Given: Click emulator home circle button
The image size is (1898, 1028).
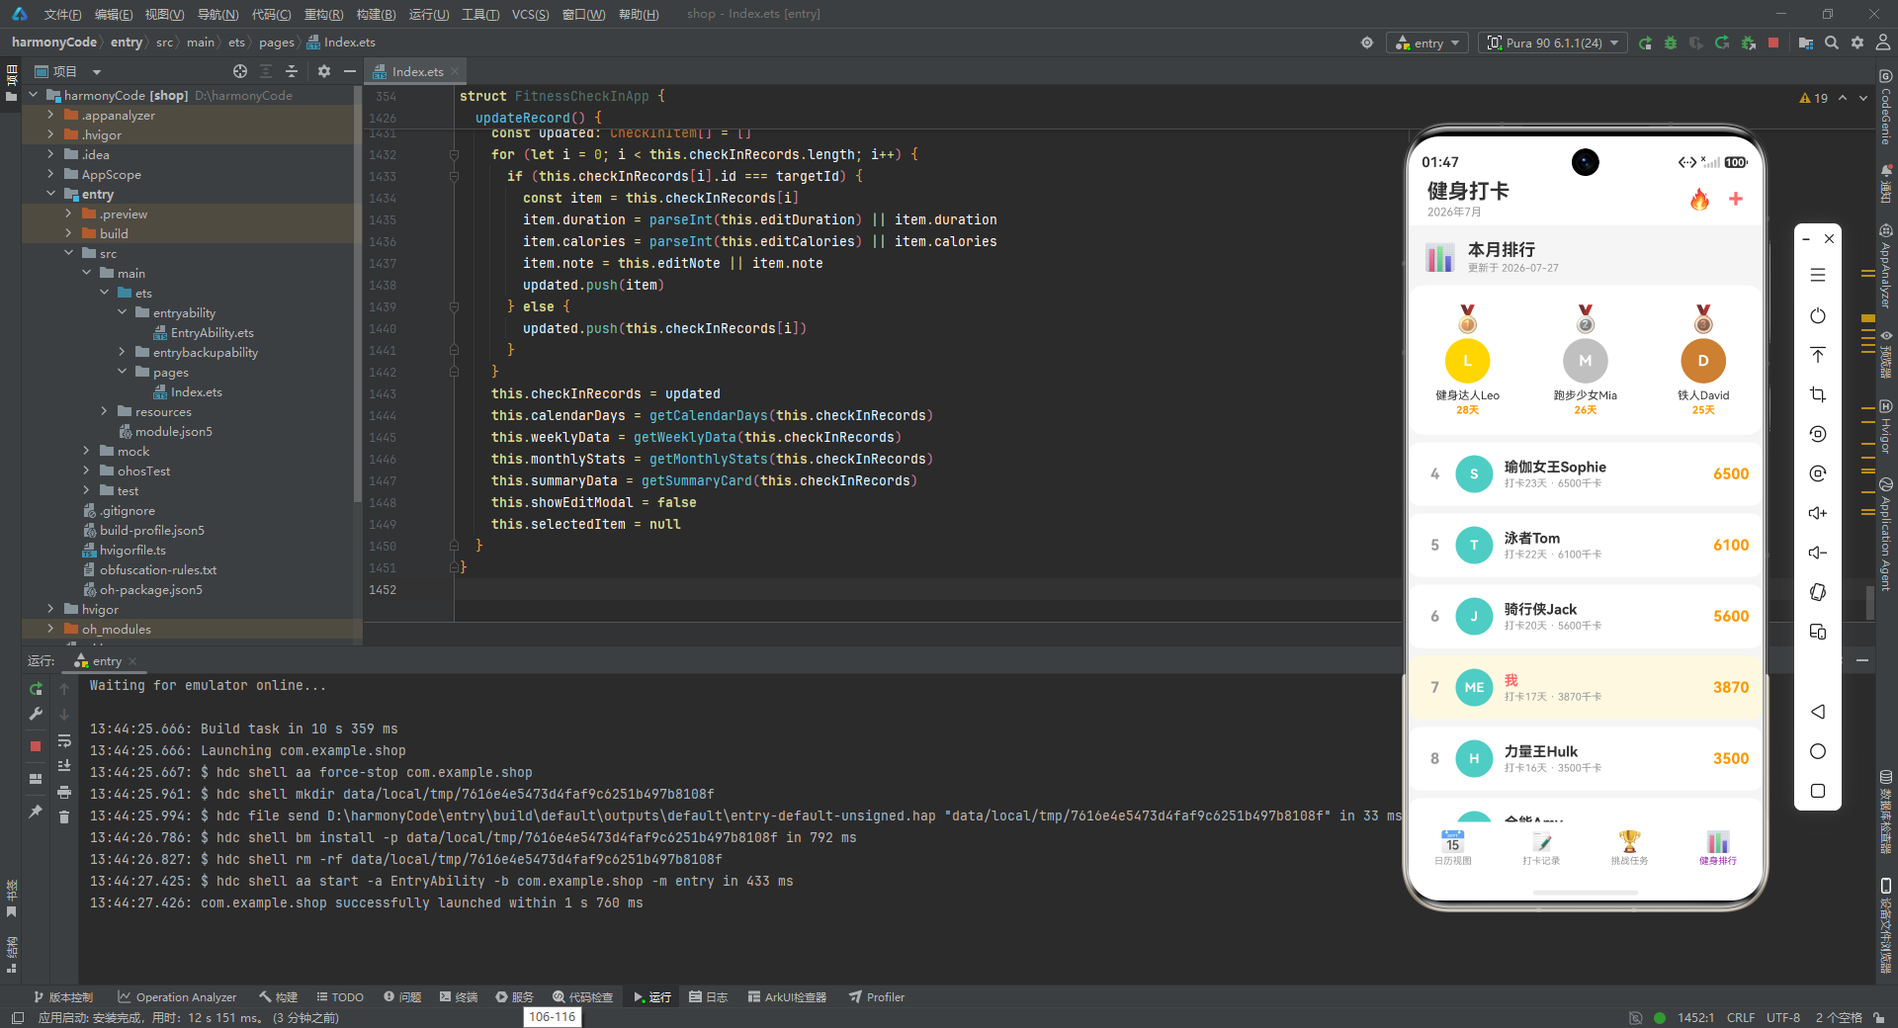Looking at the screenshot, I should tap(1818, 751).
